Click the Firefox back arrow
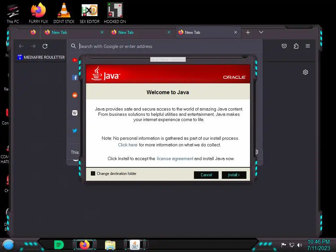 (21, 46)
